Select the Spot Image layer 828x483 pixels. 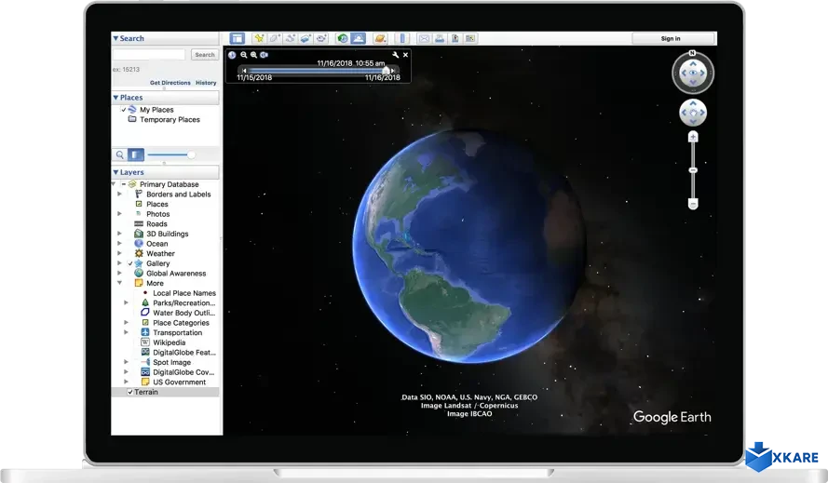click(171, 363)
